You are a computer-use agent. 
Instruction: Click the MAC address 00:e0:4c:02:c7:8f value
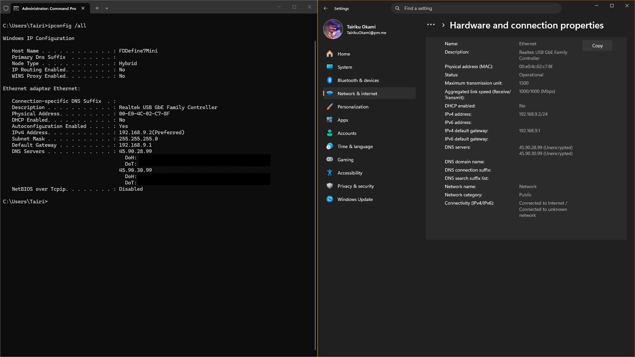(x=536, y=66)
